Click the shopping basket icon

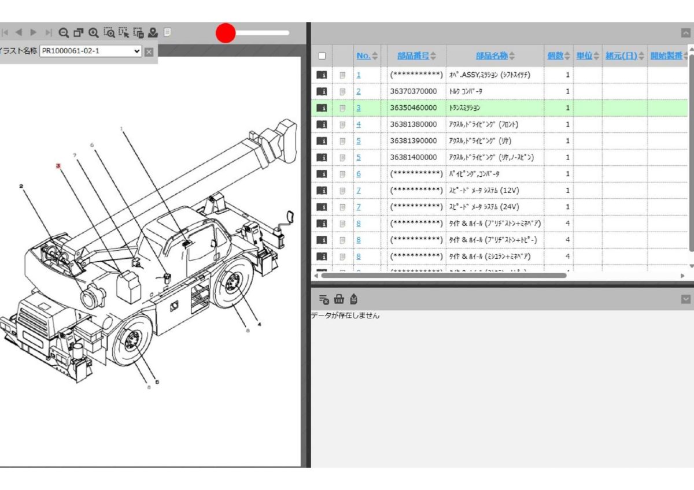[x=339, y=299]
